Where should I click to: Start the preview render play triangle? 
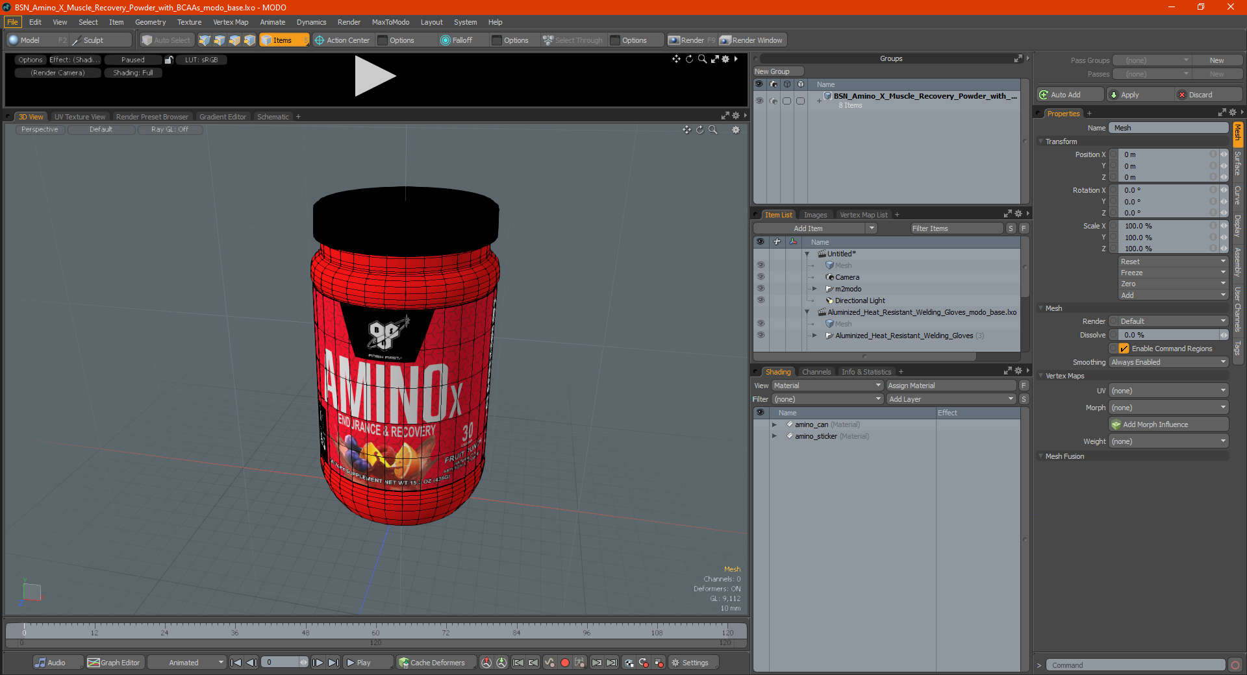coord(374,77)
